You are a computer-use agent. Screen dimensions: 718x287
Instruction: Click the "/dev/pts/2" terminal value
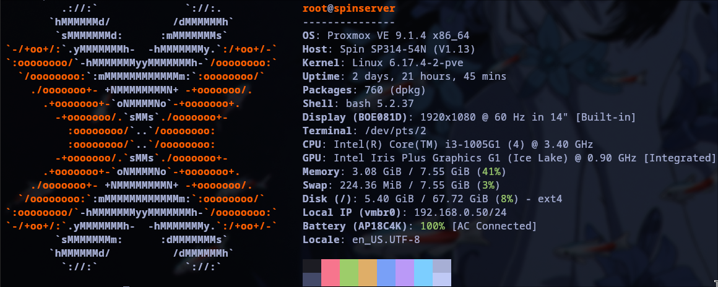click(x=395, y=131)
